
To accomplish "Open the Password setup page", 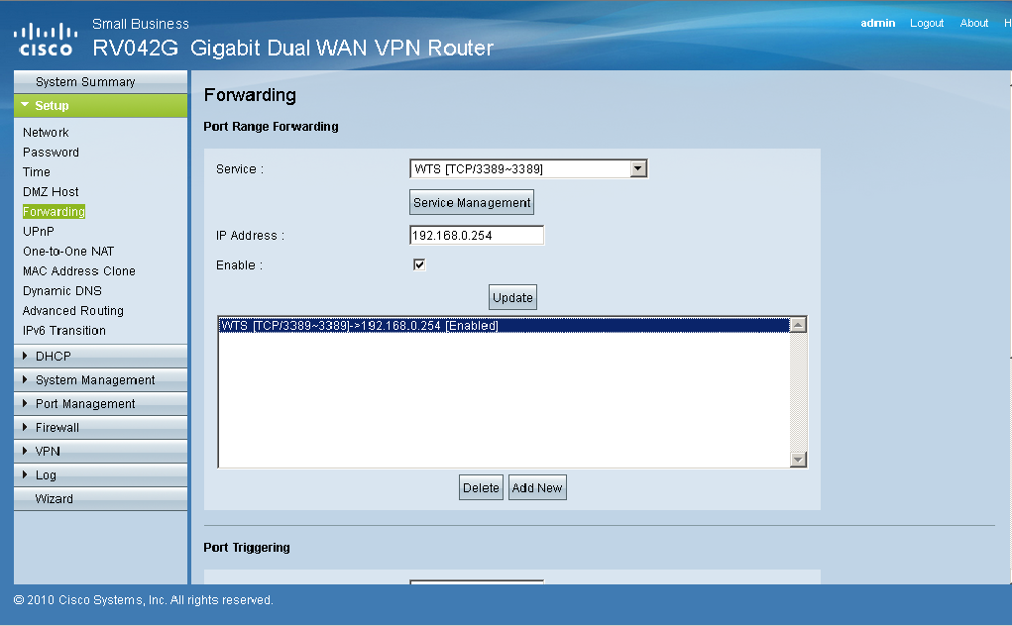I will tap(51, 153).
